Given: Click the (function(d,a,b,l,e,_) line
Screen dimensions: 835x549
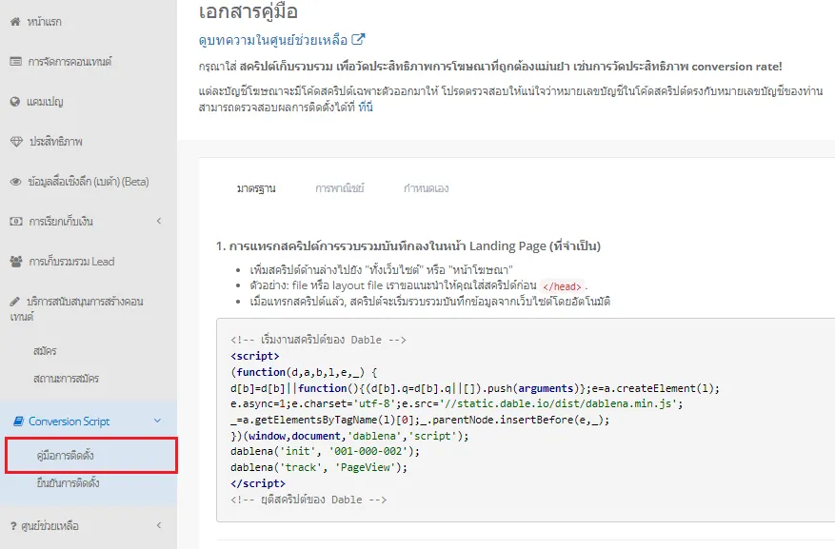Looking at the screenshot, I should tap(304, 372).
